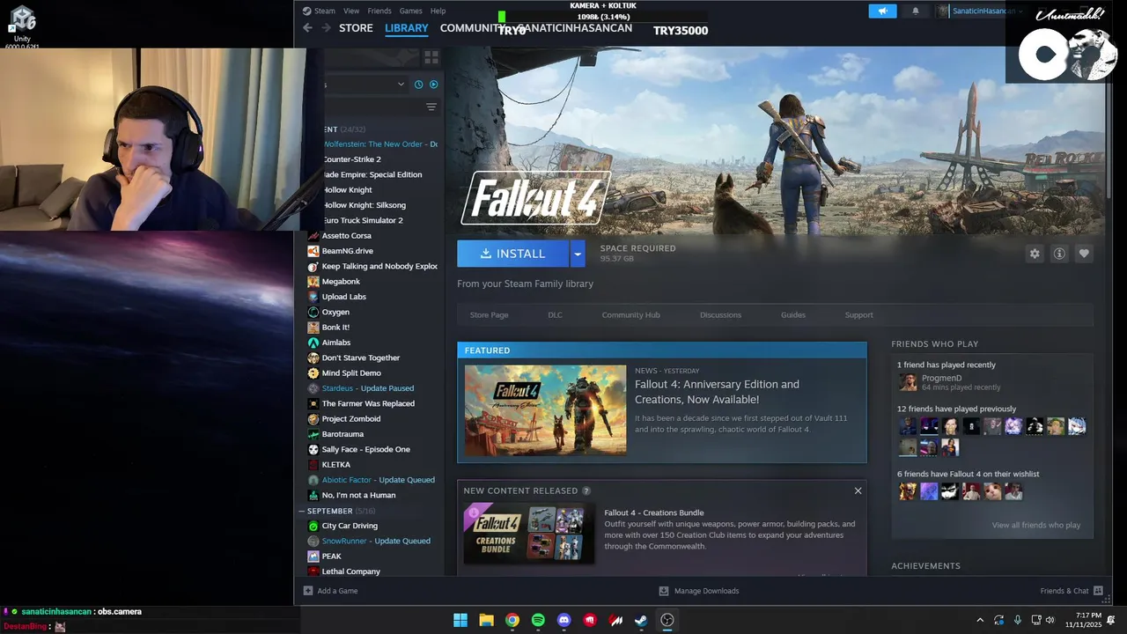Click the library filter lines icon
The image size is (1127, 634).
[x=431, y=107]
